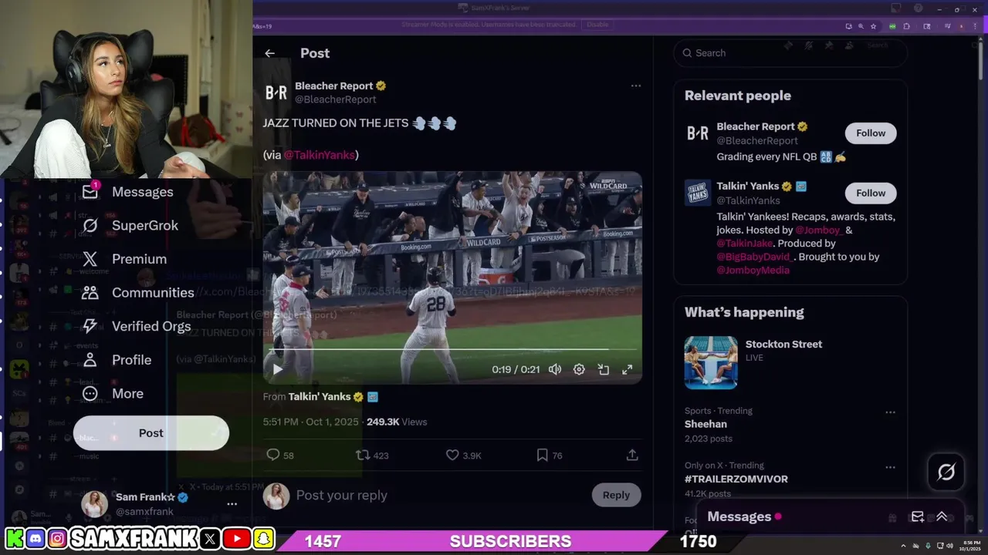Open #TRAILERZOMVIVOR trend more options
This screenshot has width=988, height=555.
890,467
